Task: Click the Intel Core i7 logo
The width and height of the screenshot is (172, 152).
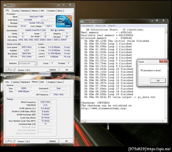Action: (x=64, y=21)
